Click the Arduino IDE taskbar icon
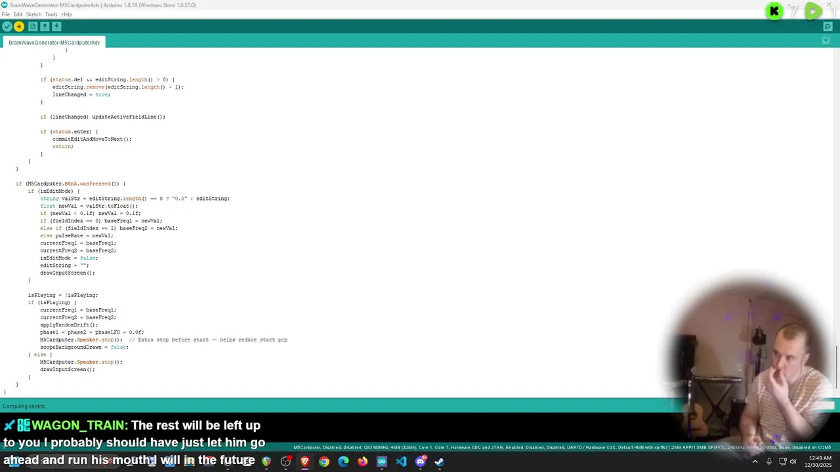 tap(382, 462)
